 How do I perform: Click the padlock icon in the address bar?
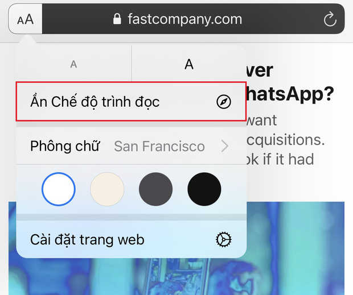pos(117,19)
